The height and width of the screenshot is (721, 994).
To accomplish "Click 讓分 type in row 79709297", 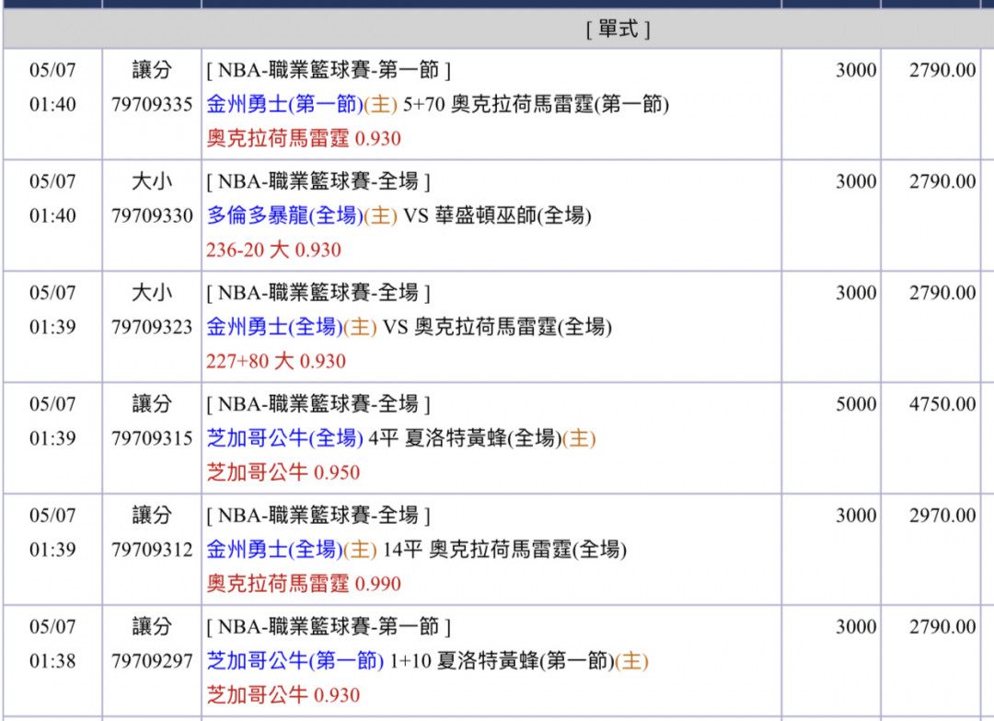I will [x=152, y=626].
